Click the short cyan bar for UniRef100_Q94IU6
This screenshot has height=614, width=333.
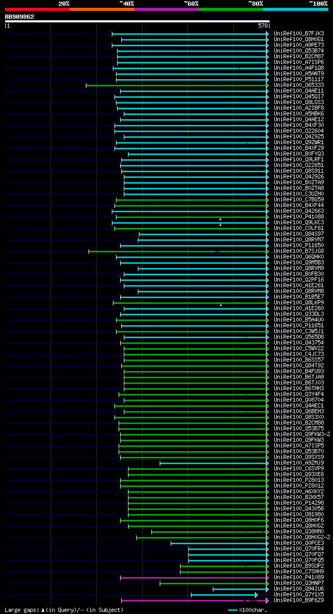click(241, 589)
